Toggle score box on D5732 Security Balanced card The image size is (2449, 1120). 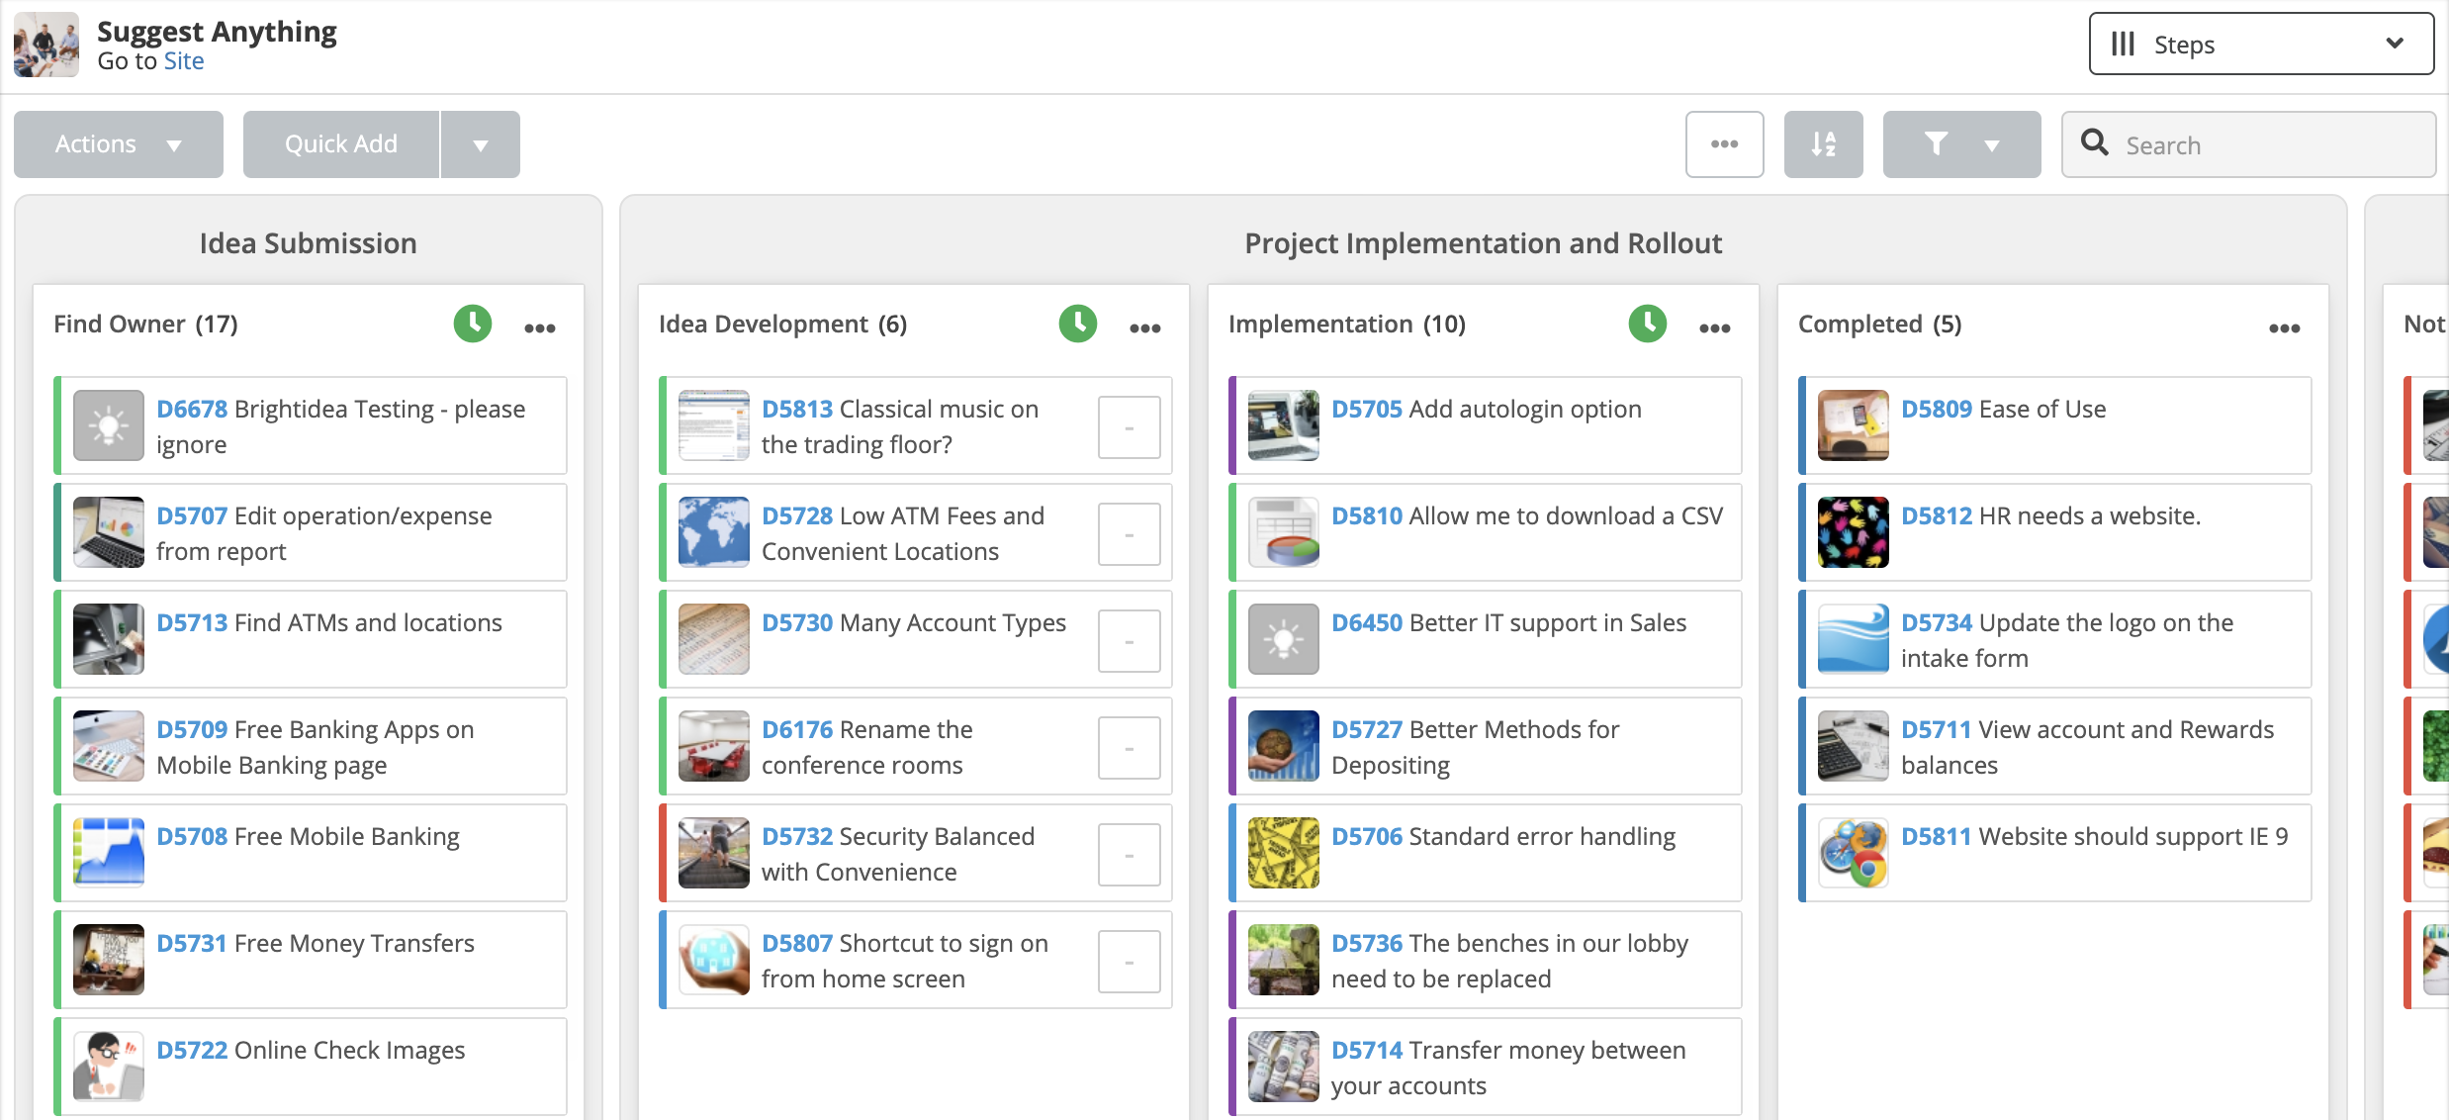point(1130,855)
